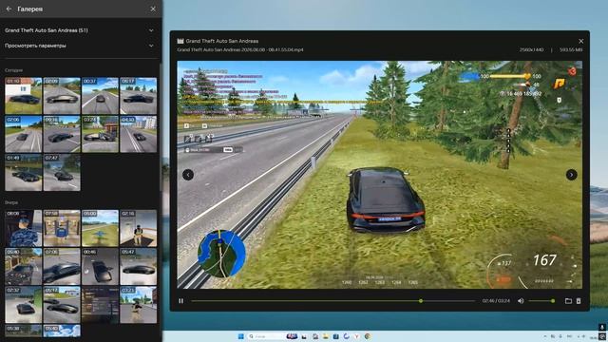Image resolution: width=608 pixels, height=342 pixels.
Task: Open the 00:37 clip under Сегодня
Action: click(100, 96)
